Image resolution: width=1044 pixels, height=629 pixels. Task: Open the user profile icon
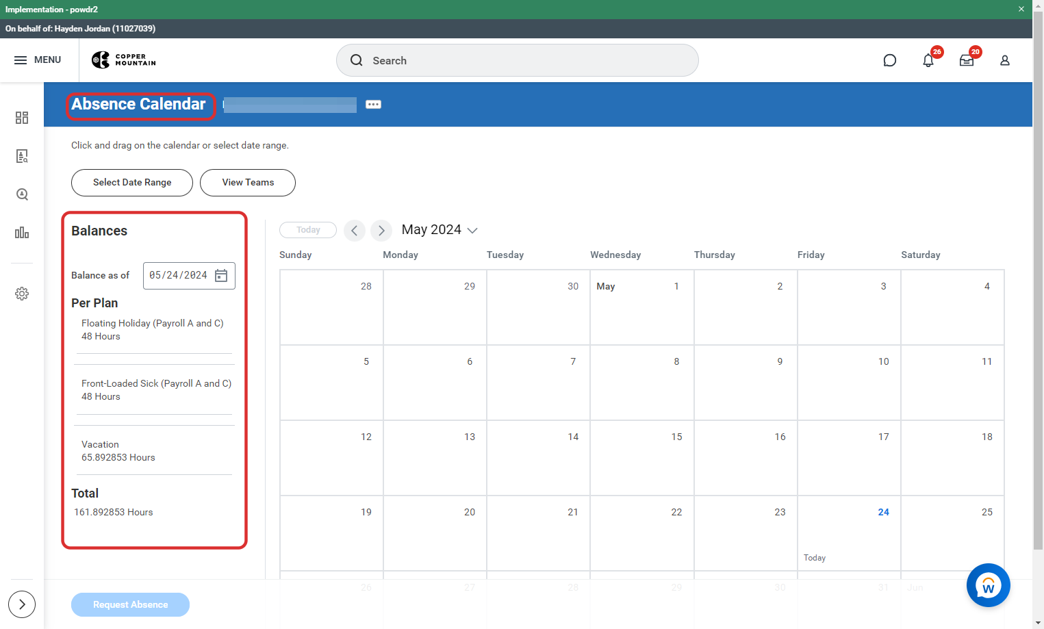[1005, 60]
